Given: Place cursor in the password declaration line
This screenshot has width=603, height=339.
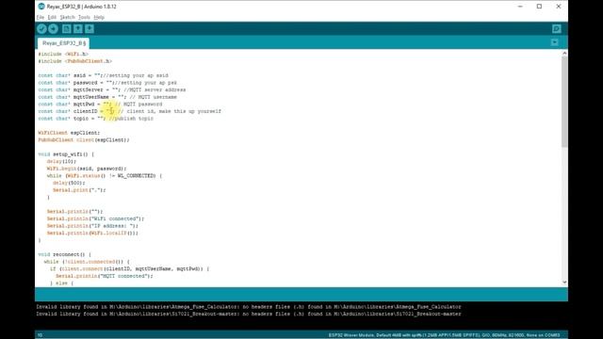Looking at the screenshot, I should (107, 83).
